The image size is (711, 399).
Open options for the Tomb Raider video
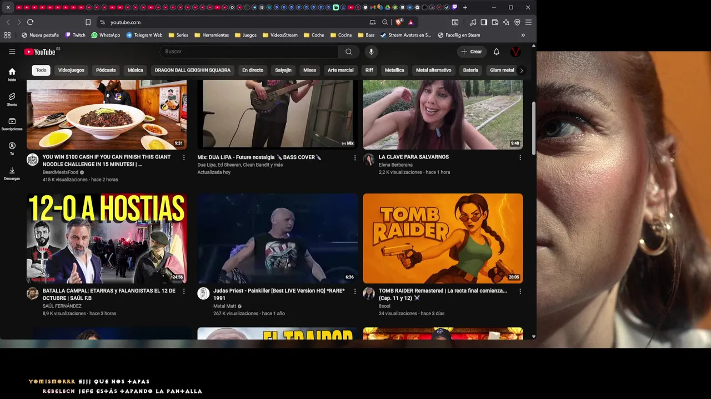520,291
